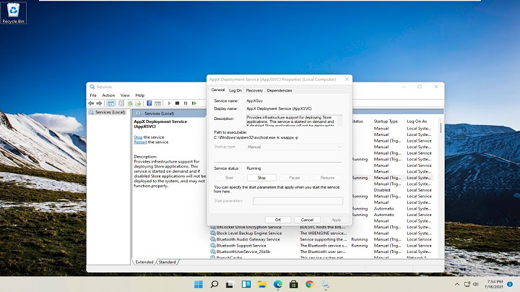Click the Stop button in Properties dialog

tap(261, 178)
